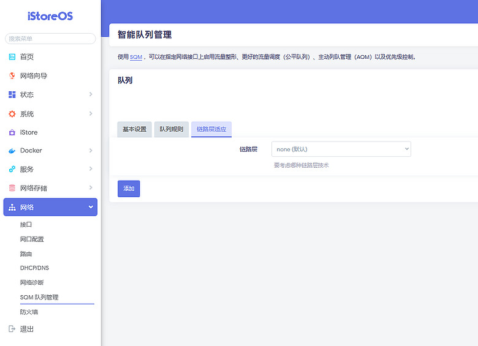
Task: Select the 链路层适应 tab
Action: click(x=211, y=129)
